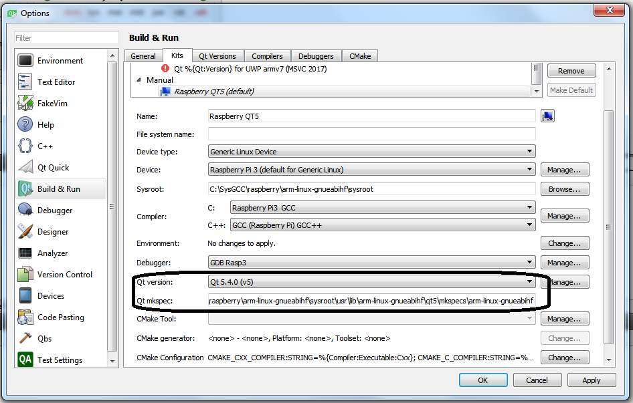
Task: Switch to the CMake tab
Action: coord(360,56)
